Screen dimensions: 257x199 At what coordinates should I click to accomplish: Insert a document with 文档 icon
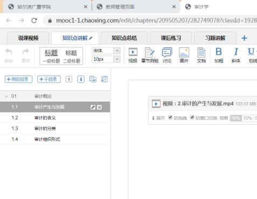[201, 55]
